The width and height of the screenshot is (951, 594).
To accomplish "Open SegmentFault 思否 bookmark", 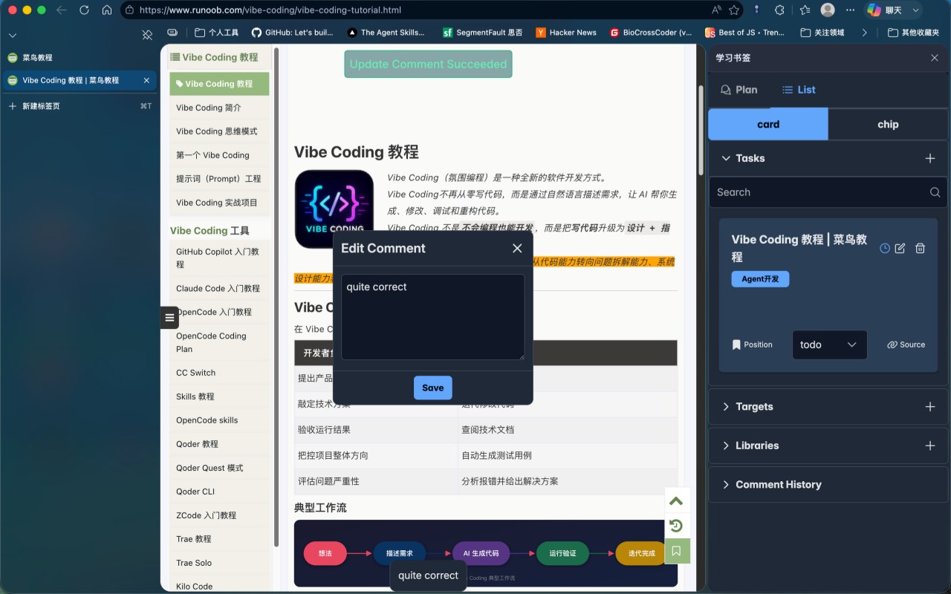I will click(483, 33).
